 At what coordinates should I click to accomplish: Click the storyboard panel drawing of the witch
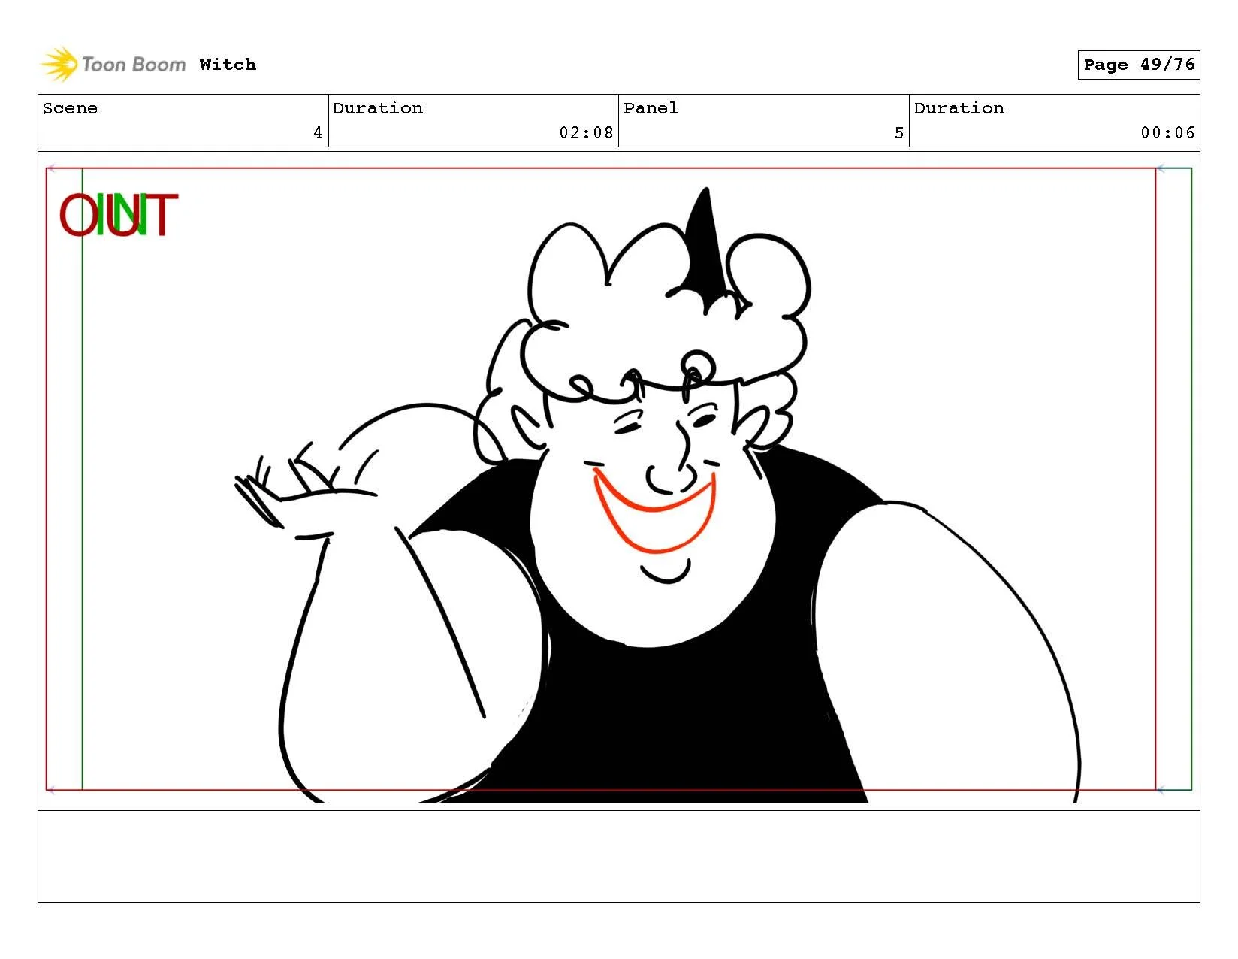[x=618, y=479]
